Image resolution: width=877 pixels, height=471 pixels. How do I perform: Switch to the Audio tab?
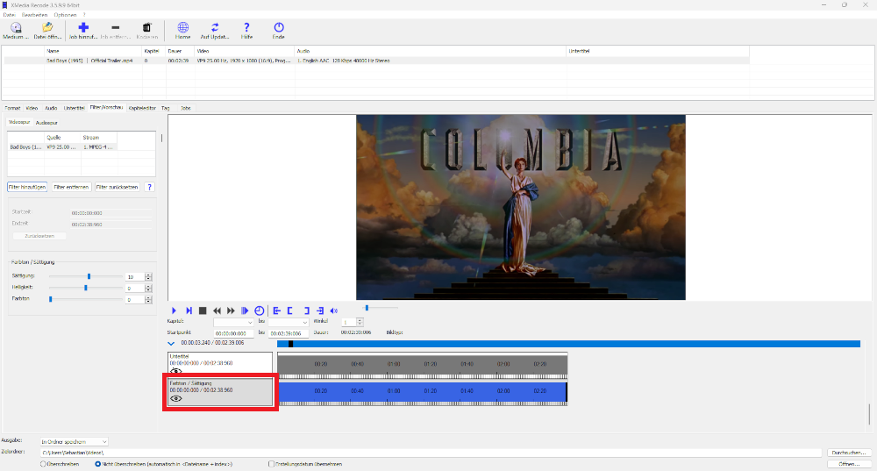pos(51,108)
